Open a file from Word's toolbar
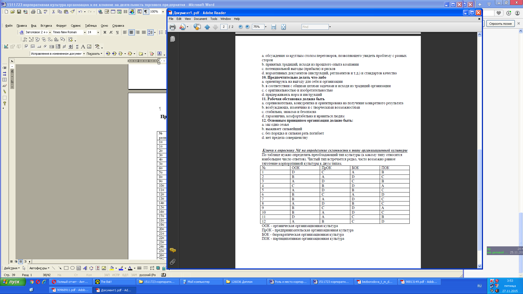The width and height of the screenshot is (523, 294). coord(13,12)
